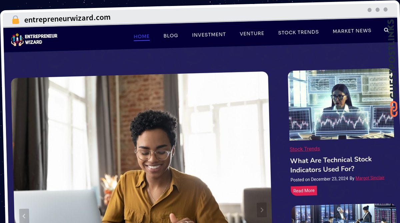Click the Read More button
This screenshot has width=400, height=223.
click(x=304, y=191)
